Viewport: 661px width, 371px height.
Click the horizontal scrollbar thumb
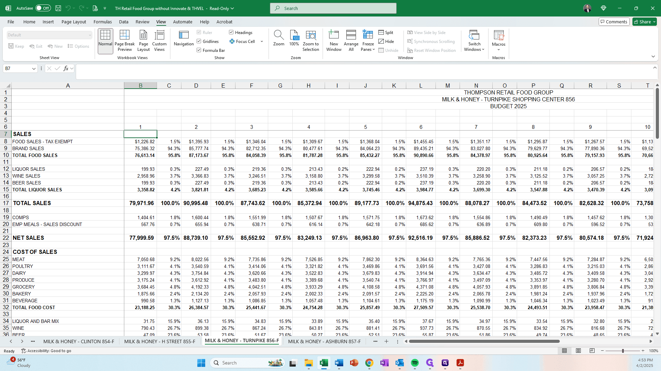[x=484, y=341]
